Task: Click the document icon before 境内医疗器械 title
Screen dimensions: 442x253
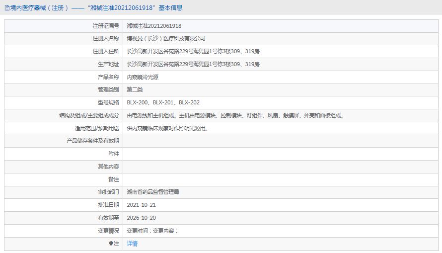Action: pyautogui.click(x=7, y=8)
